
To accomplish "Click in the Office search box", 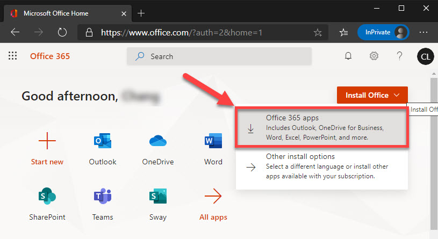I will (219, 56).
